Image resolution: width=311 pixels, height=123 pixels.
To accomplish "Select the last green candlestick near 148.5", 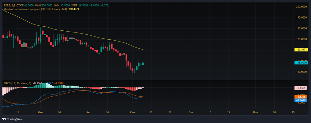I will (143, 64).
